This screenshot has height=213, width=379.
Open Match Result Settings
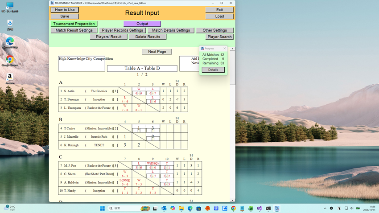tap(74, 30)
